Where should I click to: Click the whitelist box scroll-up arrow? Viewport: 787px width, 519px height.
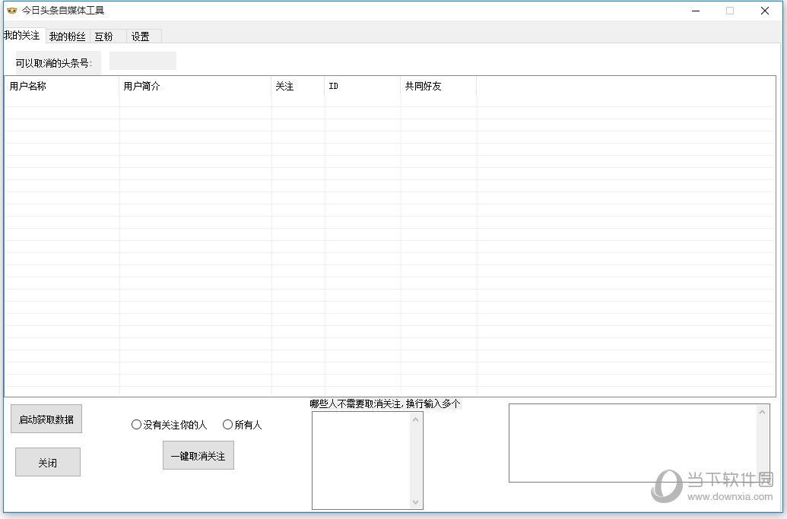point(415,419)
